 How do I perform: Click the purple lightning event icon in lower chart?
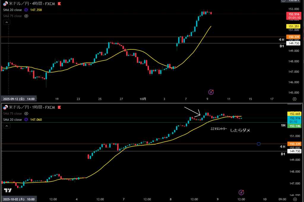[241, 193]
